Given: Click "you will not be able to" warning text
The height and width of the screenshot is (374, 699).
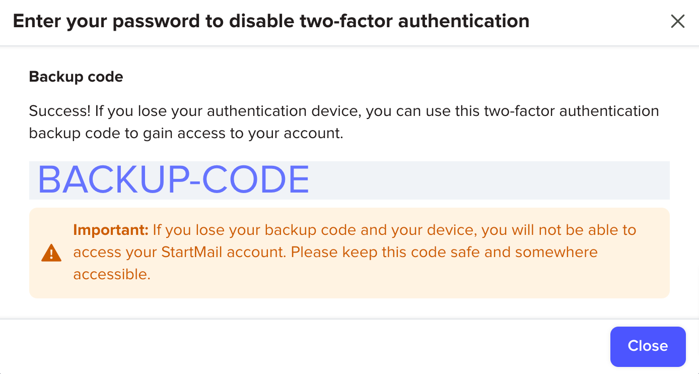Looking at the screenshot, I should (x=559, y=230).
